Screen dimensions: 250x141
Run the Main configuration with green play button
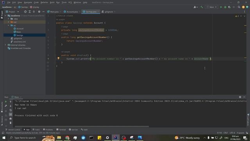(x=221, y=7)
